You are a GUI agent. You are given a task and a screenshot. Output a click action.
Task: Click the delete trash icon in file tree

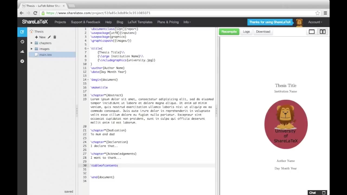[x=54, y=37]
